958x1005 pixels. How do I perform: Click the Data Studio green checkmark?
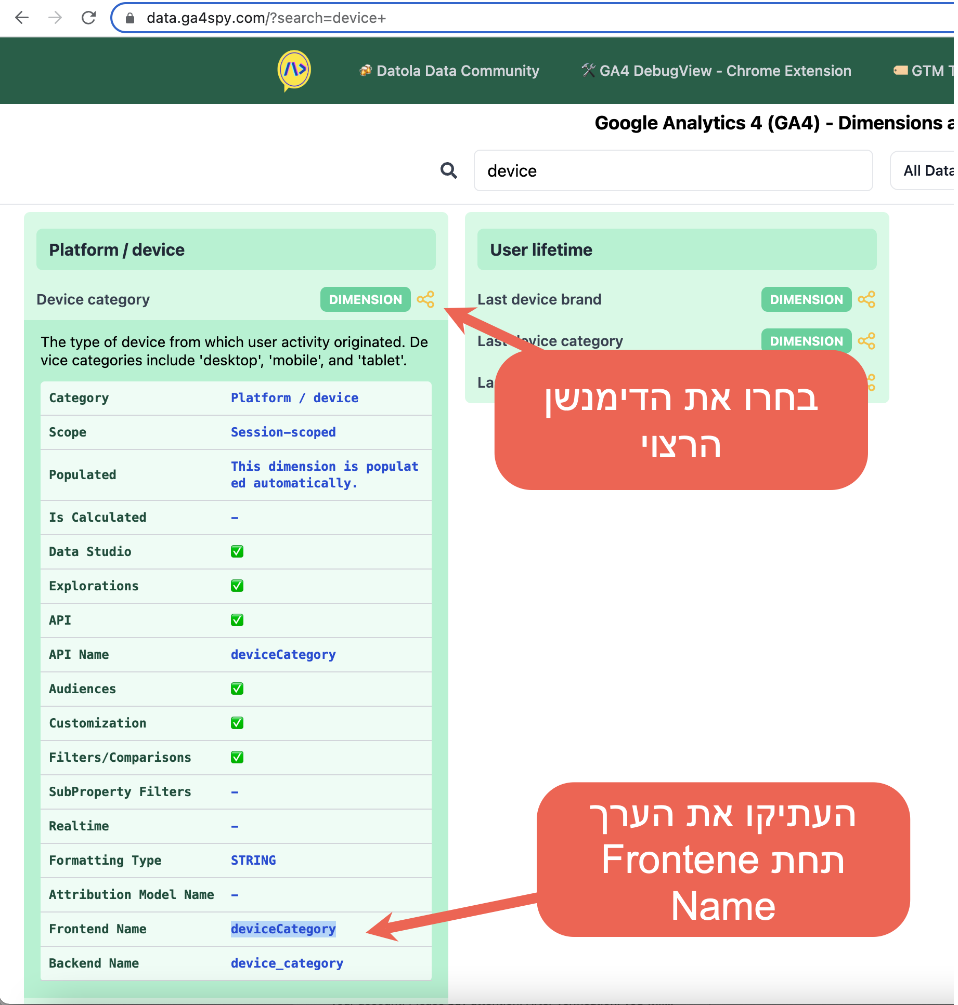coord(237,551)
